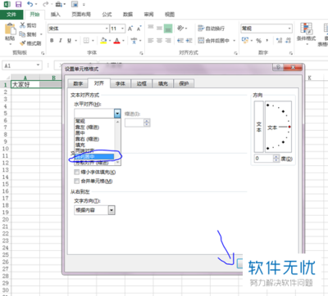Select General (常规) in alignment list
This screenshot has height=296, width=328.
pos(94,121)
